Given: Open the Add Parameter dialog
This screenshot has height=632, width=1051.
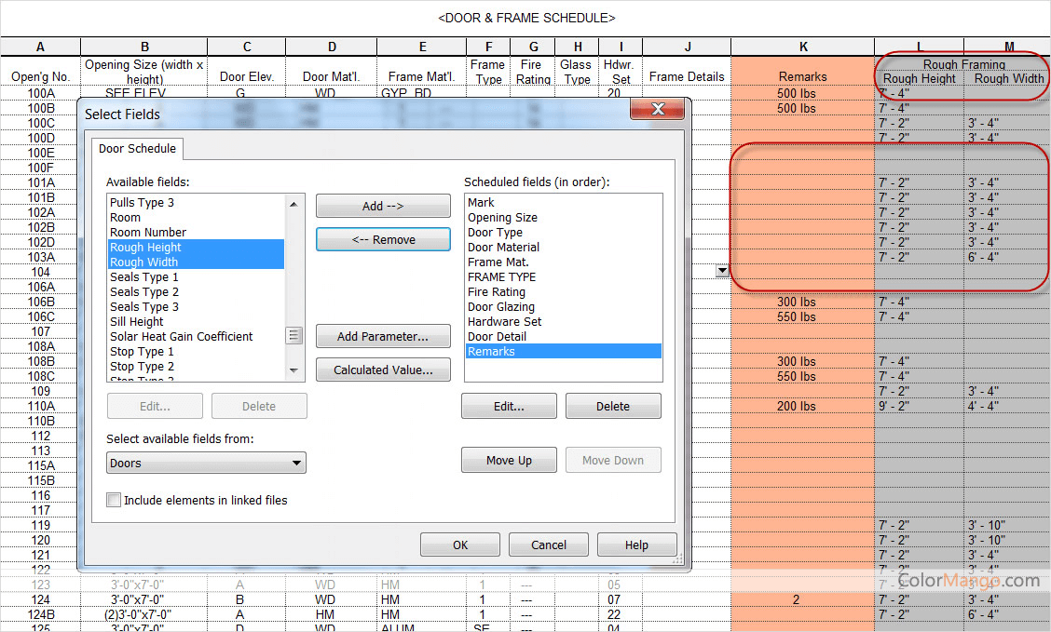Looking at the screenshot, I should [x=382, y=336].
